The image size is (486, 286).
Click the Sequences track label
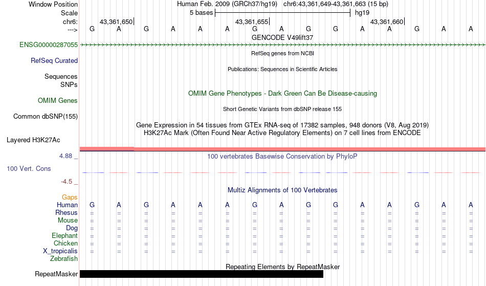click(61, 77)
